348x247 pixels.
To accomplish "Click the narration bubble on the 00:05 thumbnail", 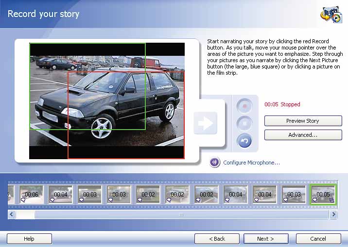I will click(x=314, y=200).
